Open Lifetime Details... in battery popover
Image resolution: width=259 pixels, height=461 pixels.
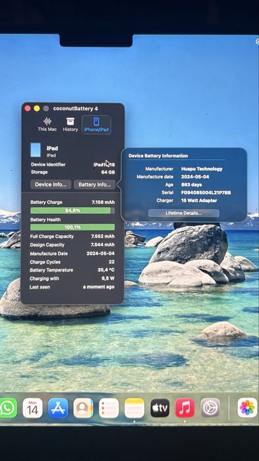(184, 213)
